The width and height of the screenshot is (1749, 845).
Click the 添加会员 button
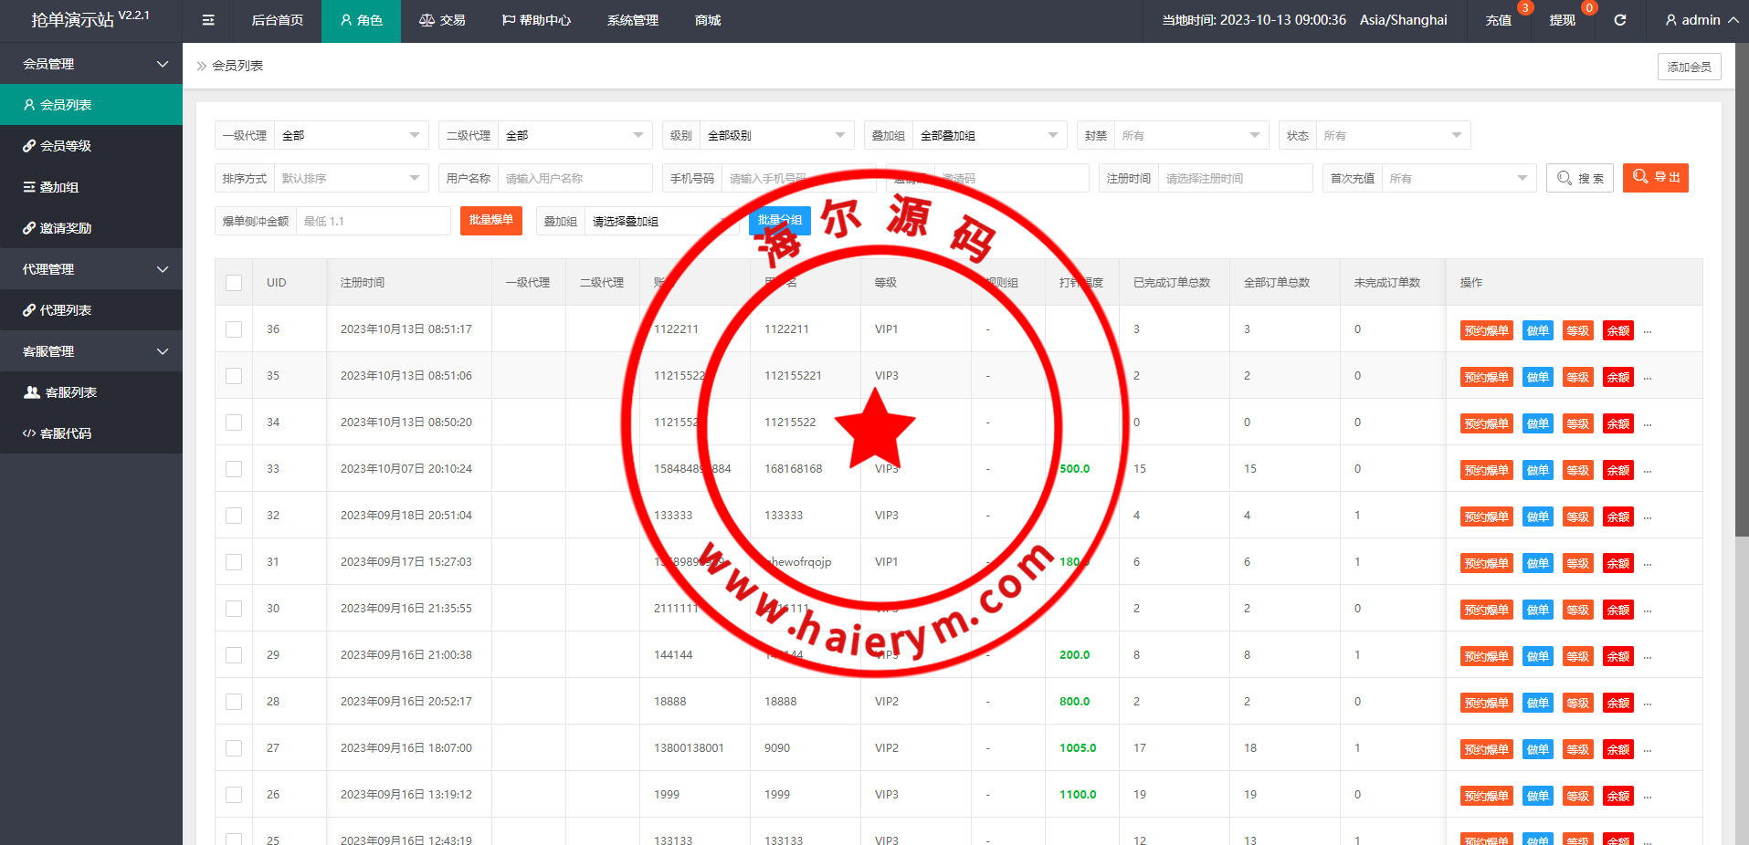pos(1689,67)
